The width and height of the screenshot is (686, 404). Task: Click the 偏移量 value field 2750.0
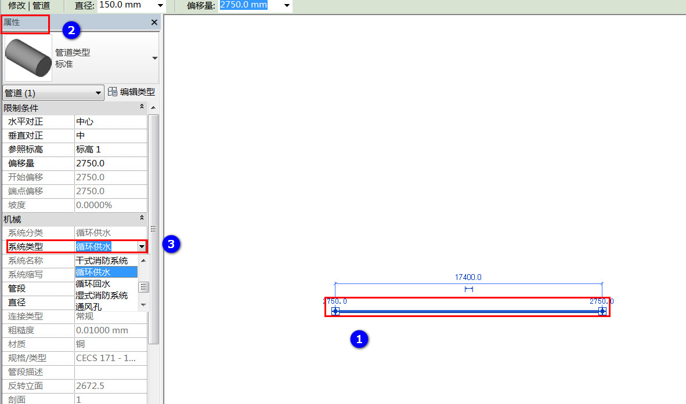(111, 163)
